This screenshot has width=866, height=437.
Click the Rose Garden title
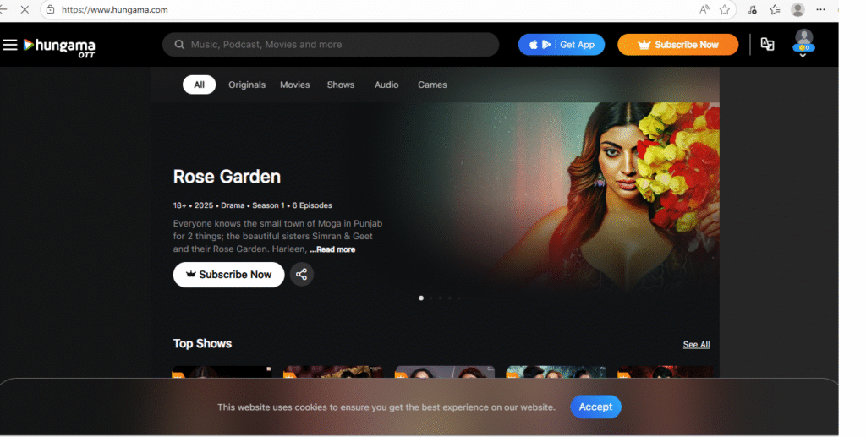pos(227,177)
